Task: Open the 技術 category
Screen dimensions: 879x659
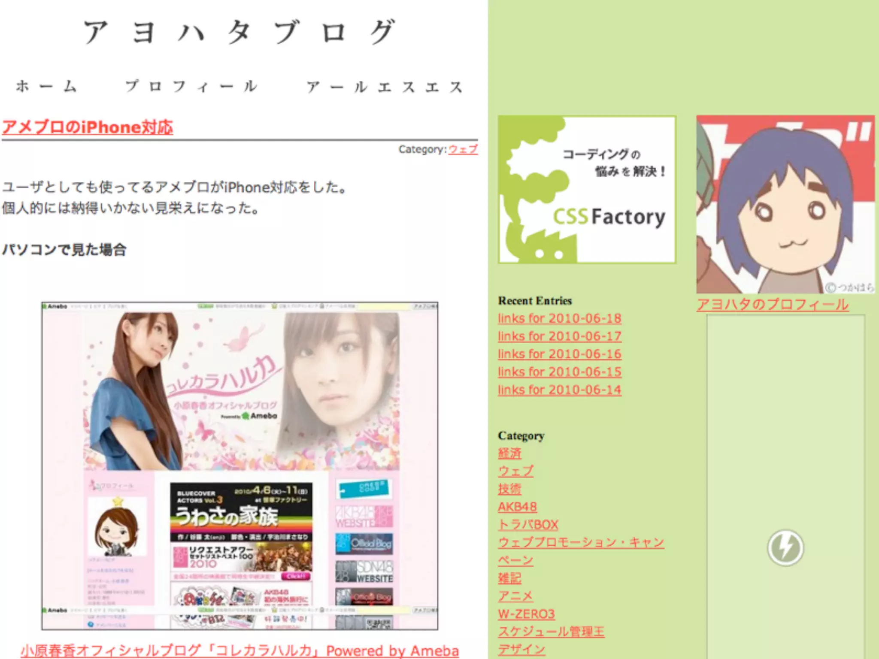Action: (x=509, y=489)
